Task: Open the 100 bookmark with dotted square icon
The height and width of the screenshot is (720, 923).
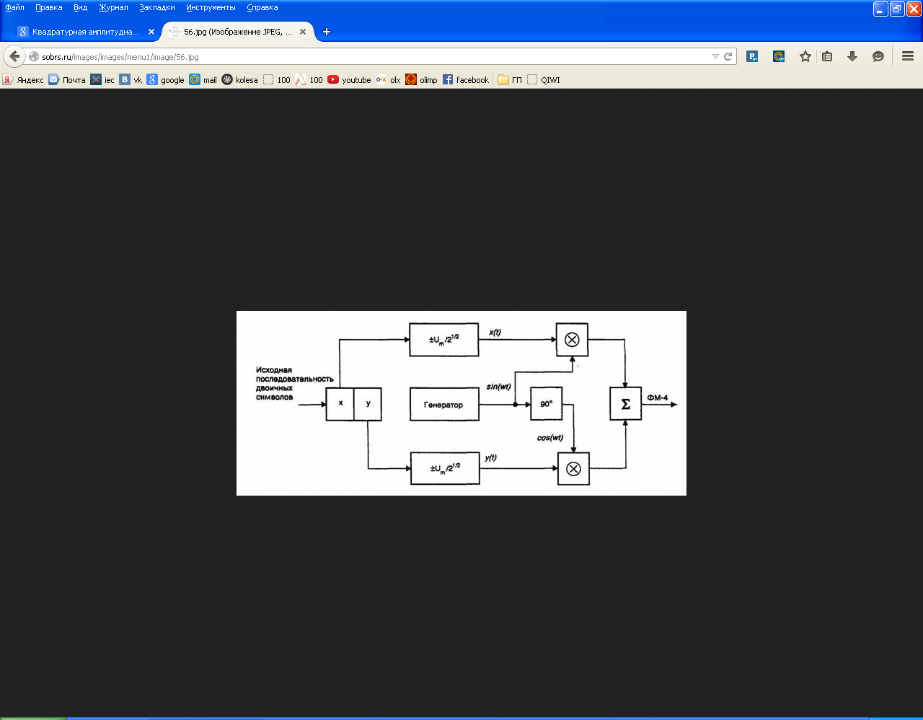Action: click(x=276, y=80)
